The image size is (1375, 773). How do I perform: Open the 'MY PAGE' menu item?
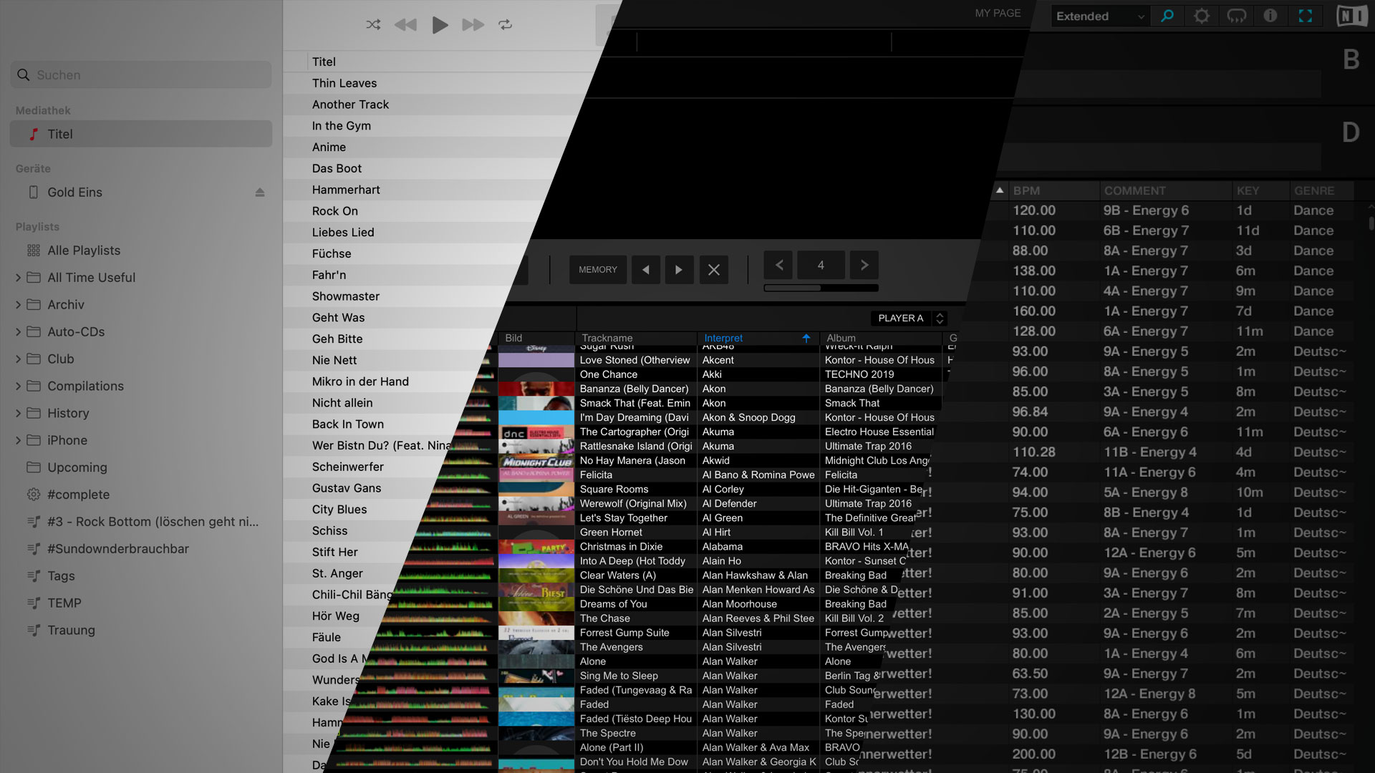[998, 13]
